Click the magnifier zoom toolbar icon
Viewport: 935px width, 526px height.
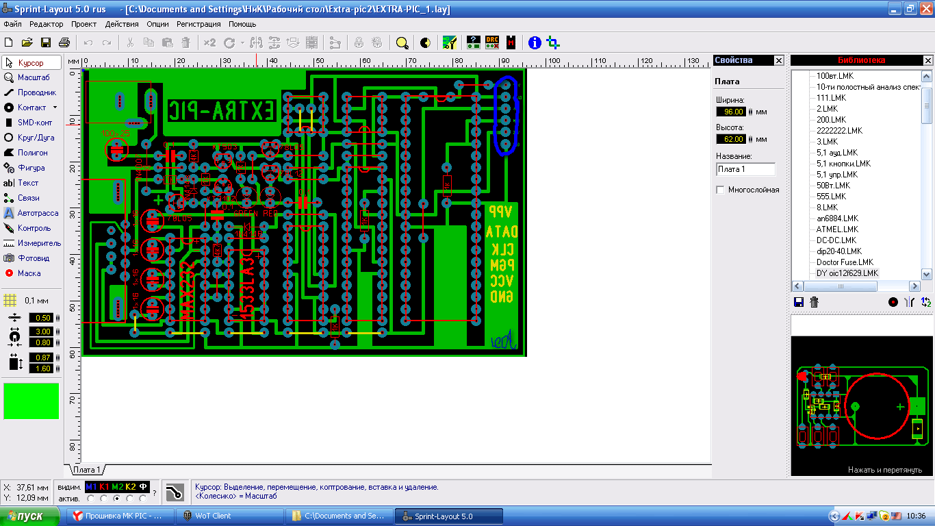click(402, 42)
